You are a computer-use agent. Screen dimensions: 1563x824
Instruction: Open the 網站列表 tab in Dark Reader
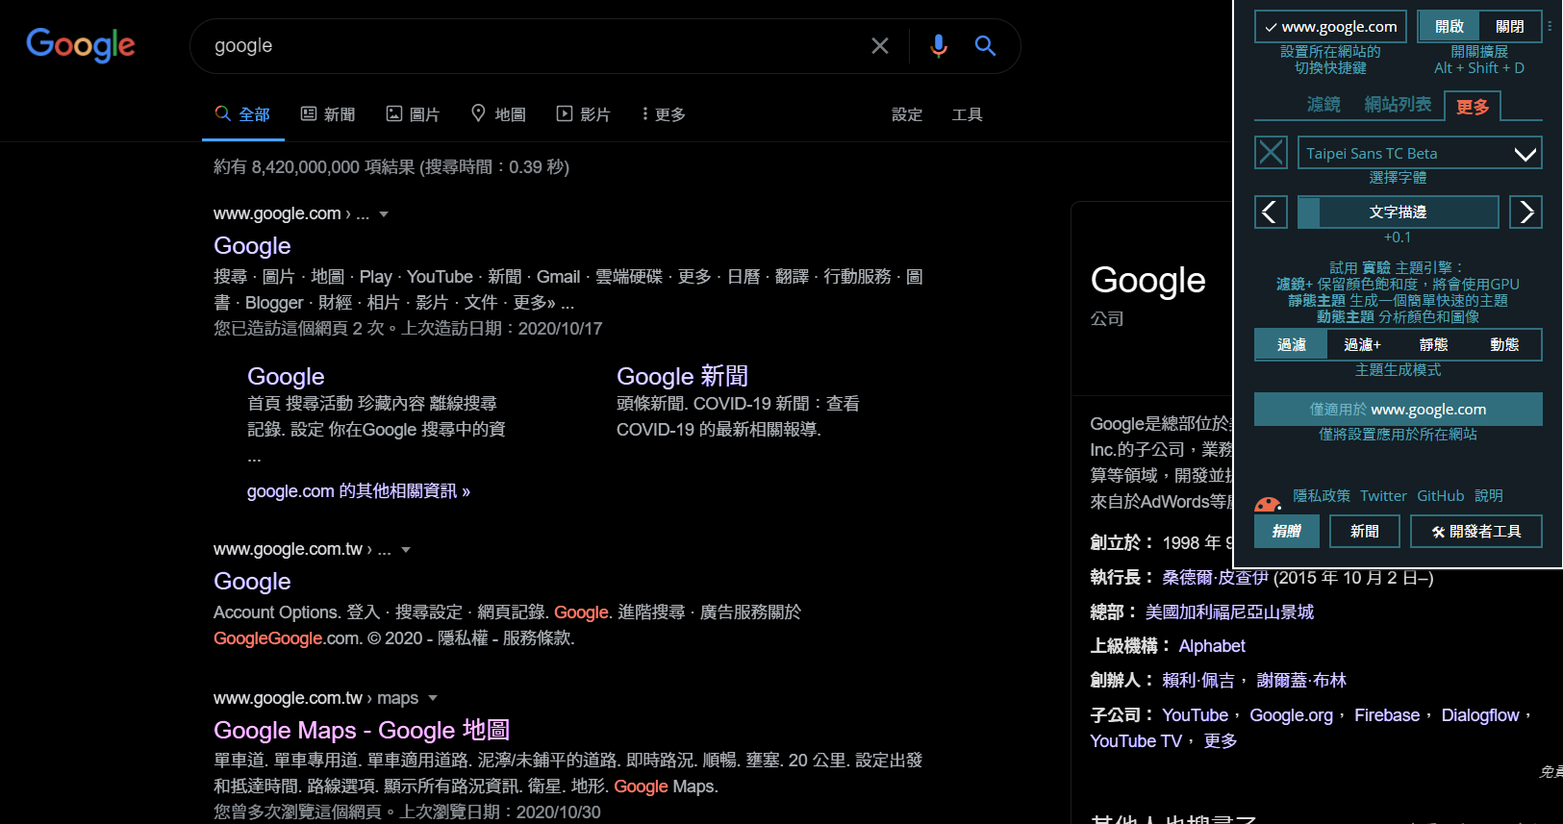click(1398, 105)
